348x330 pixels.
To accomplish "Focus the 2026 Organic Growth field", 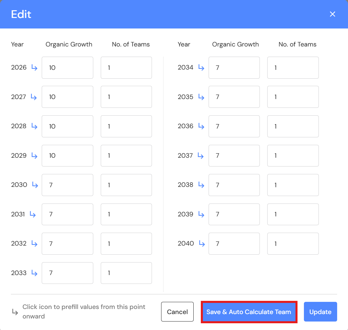I will [67, 67].
